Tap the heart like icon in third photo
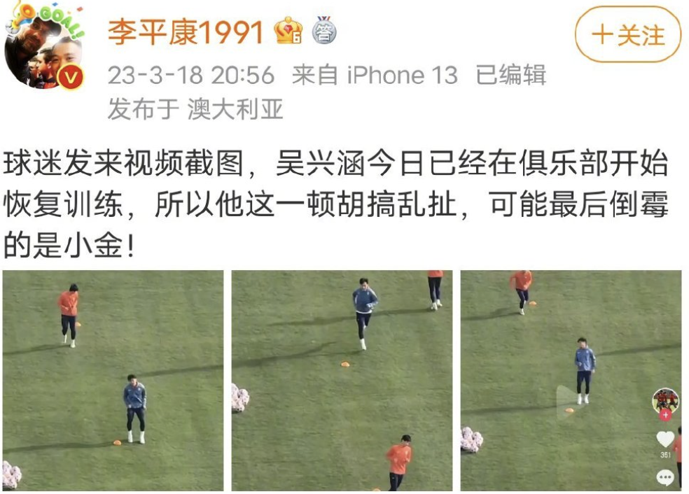Image resolution: width=689 pixels, height=494 pixels. tap(665, 439)
